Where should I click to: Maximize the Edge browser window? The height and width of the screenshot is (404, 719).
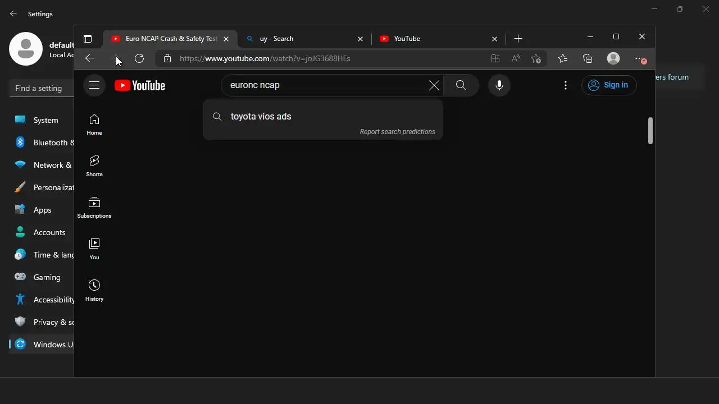[616, 36]
